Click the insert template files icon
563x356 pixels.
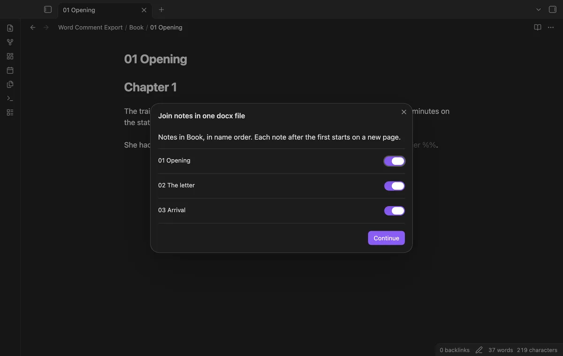[x=10, y=84]
